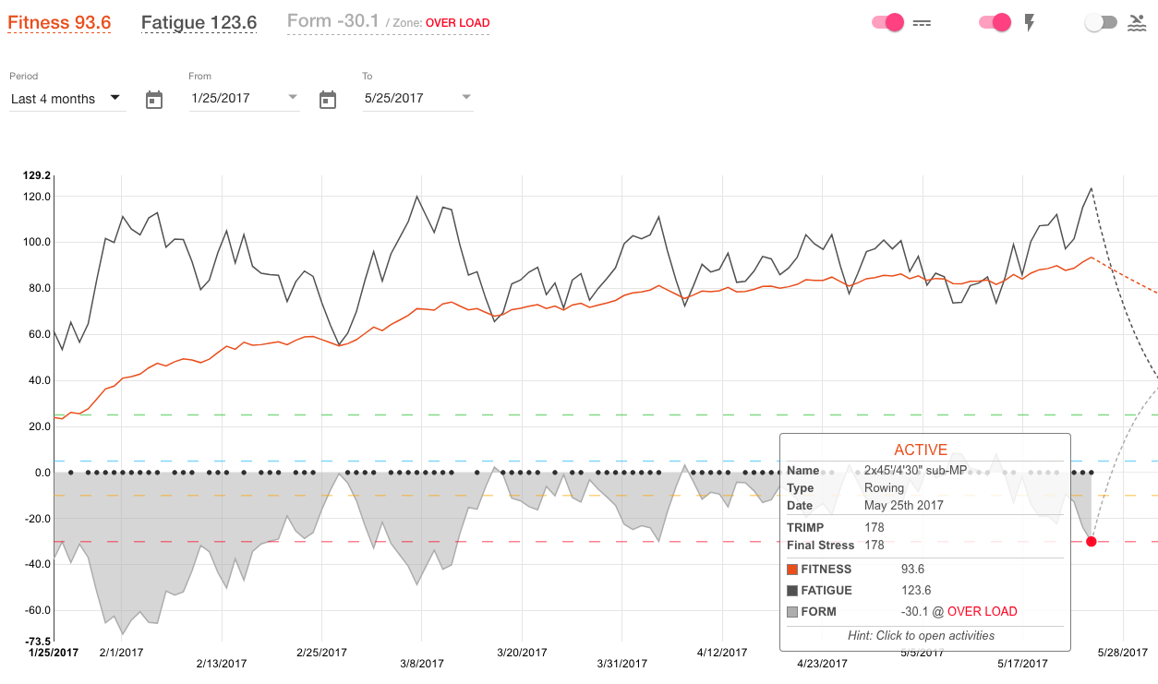Image resolution: width=1158 pixels, height=684 pixels.
Task: Click the dashed lines icon beside first toggle
Action: pyautogui.click(x=922, y=23)
